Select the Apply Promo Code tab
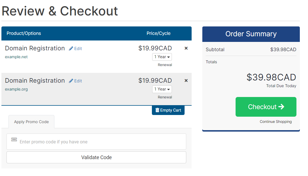Image resolution: width=308 pixels, height=176 pixels. point(32,122)
